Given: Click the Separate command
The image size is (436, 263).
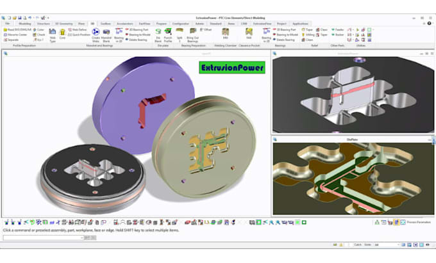Looking at the screenshot, I should click(11, 40).
